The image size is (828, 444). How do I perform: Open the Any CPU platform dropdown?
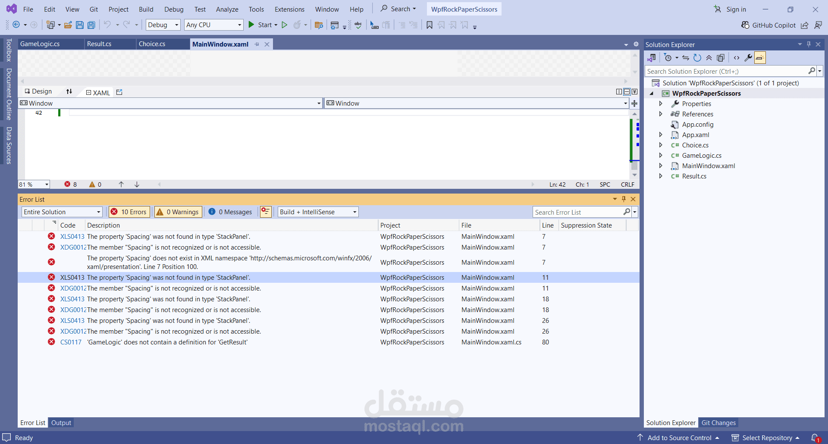pos(214,25)
